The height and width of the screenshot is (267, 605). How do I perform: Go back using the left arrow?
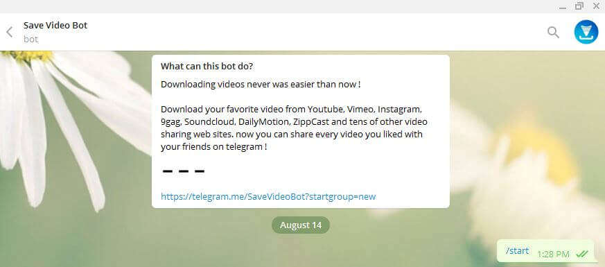(10, 32)
